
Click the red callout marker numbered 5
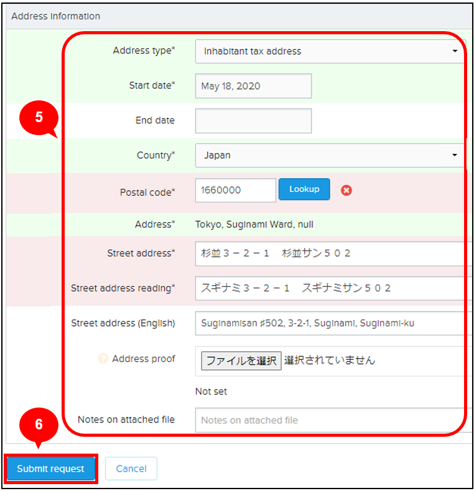tap(39, 118)
